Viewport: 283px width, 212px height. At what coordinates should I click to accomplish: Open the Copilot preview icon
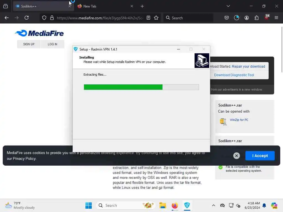pos(274,205)
